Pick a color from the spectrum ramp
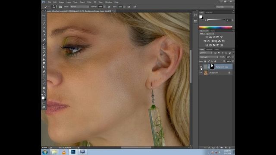 pos(216,27)
